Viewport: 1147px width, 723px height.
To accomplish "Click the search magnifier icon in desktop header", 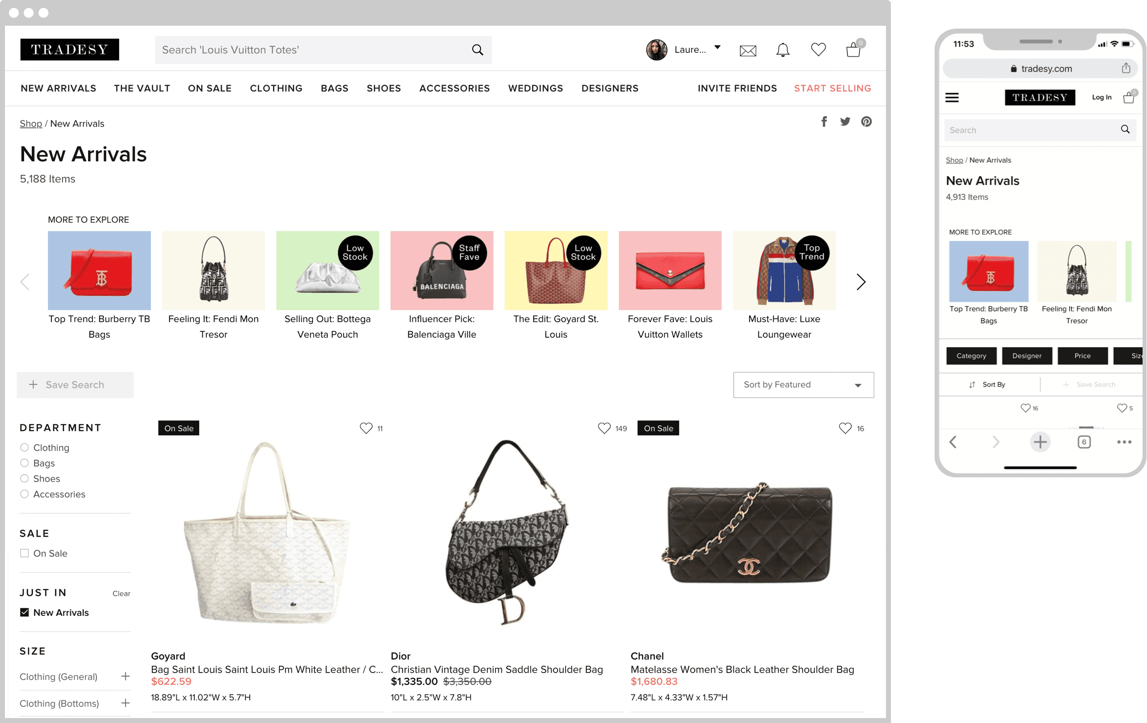I will (477, 50).
